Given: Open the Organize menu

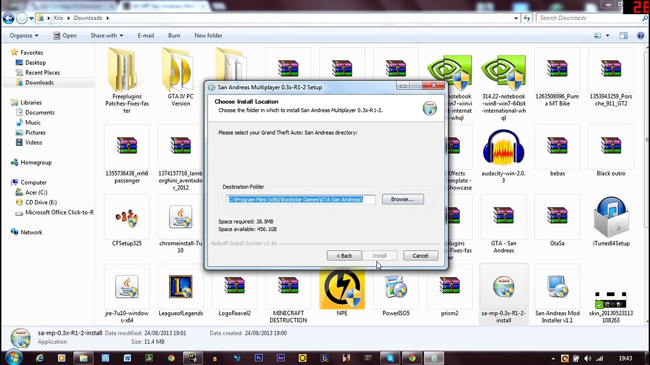Looking at the screenshot, I should coord(24,35).
